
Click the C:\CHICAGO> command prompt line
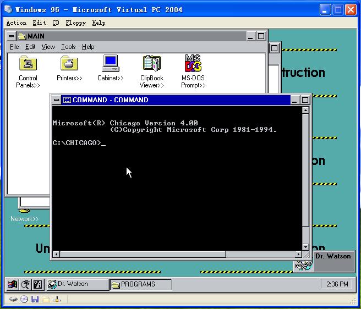[79, 143]
